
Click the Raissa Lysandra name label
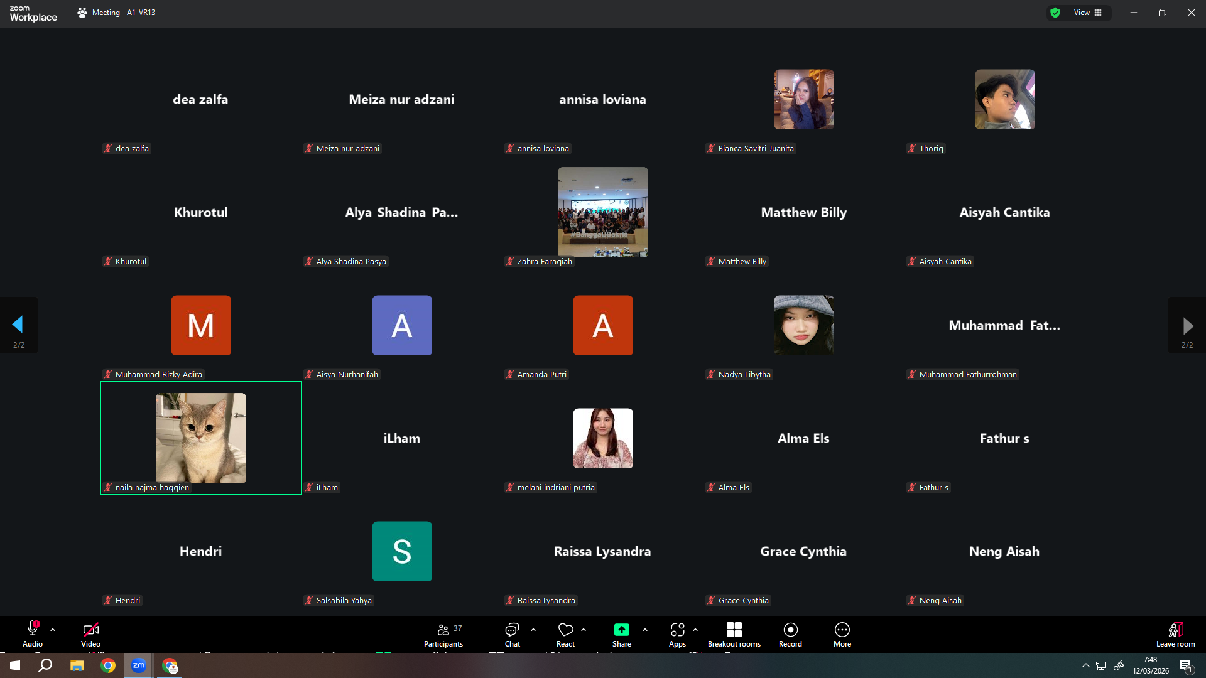click(541, 601)
